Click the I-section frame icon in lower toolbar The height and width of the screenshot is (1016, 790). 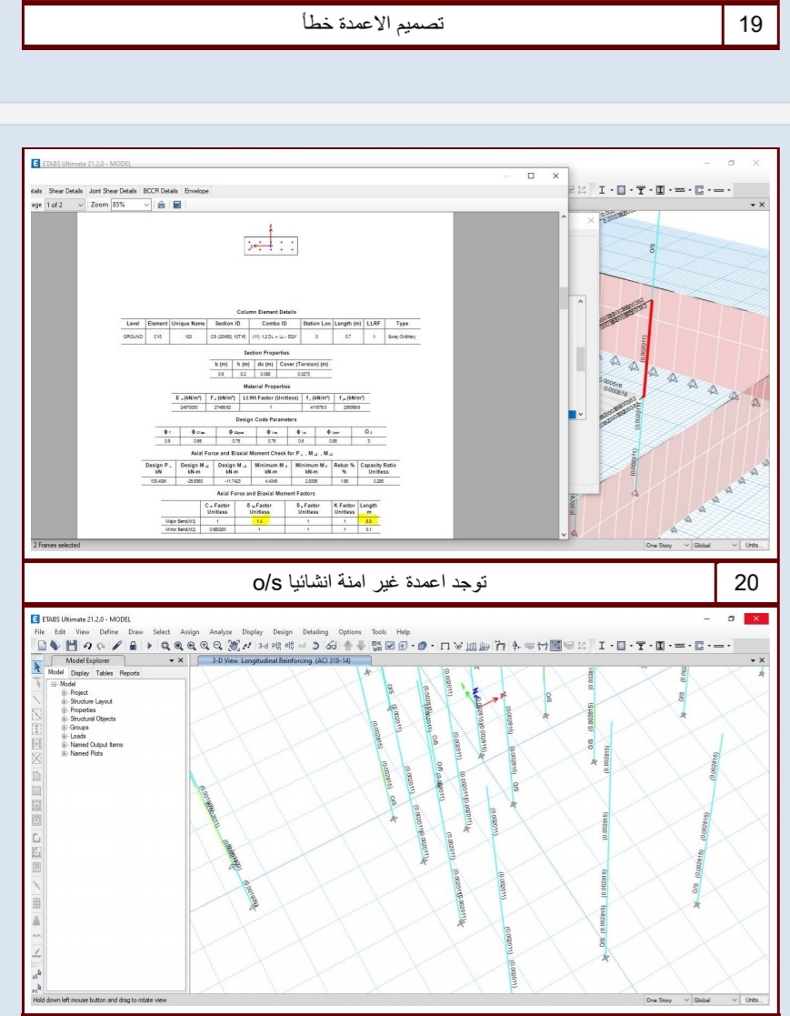[x=602, y=646]
